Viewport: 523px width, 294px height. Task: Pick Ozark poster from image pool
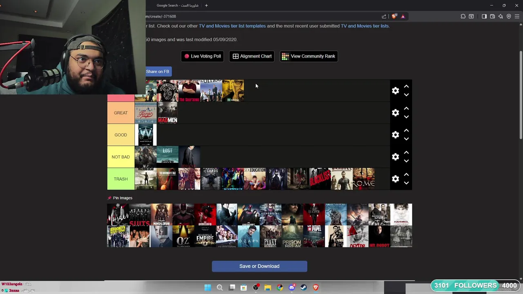pyautogui.click(x=248, y=236)
